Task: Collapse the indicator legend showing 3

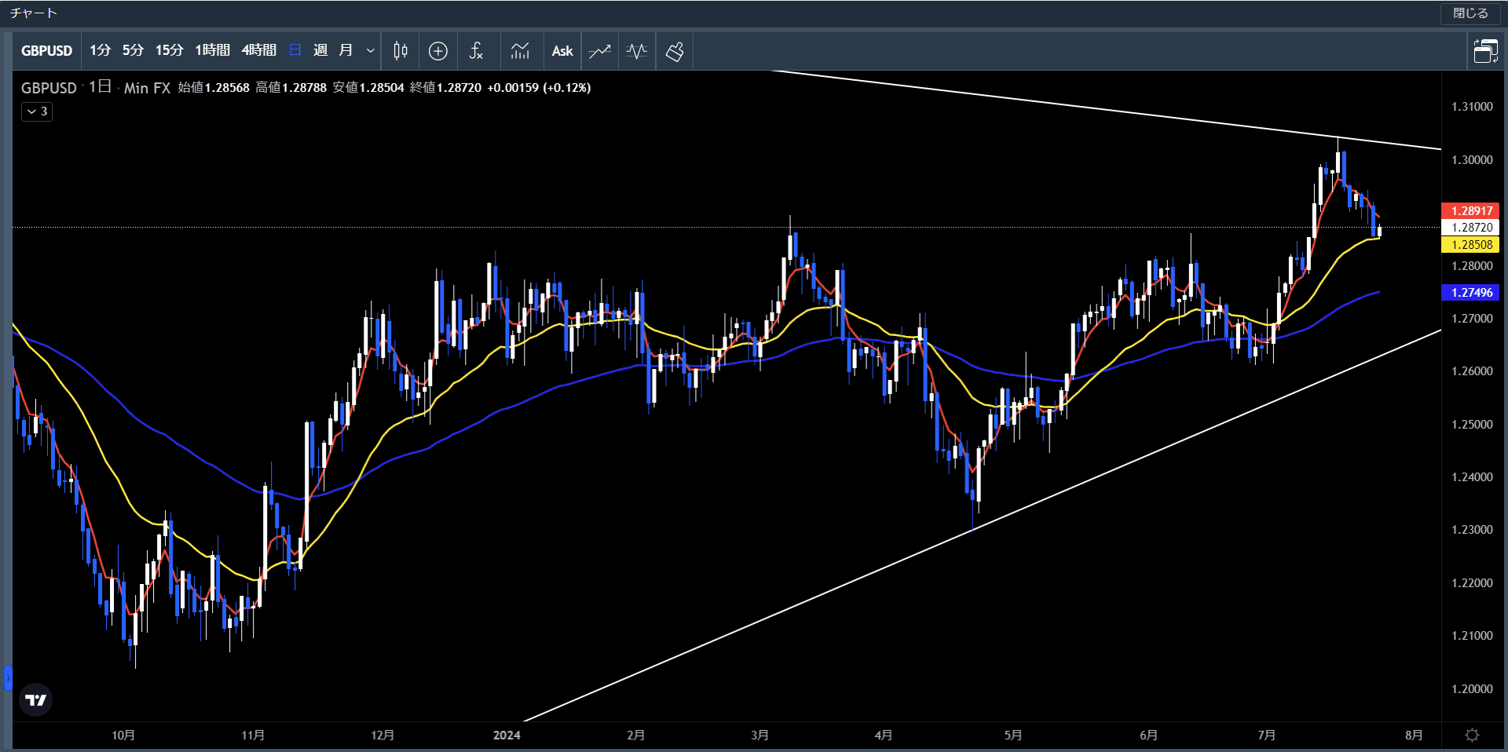Action: [x=37, y=111]
